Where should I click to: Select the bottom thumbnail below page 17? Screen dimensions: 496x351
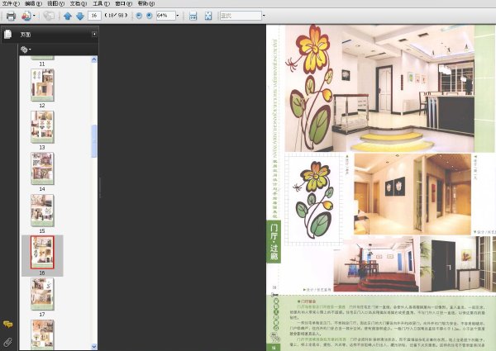click(42, 334)
